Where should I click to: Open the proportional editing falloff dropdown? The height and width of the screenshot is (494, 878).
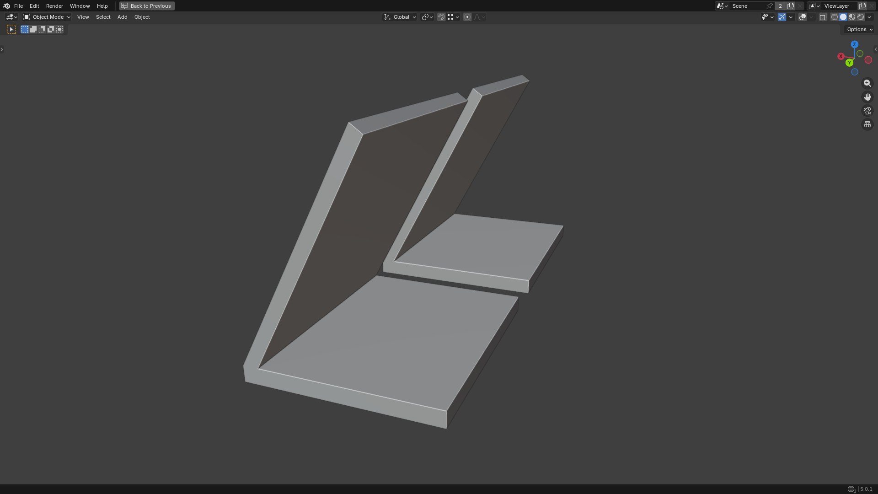(479, 17)
